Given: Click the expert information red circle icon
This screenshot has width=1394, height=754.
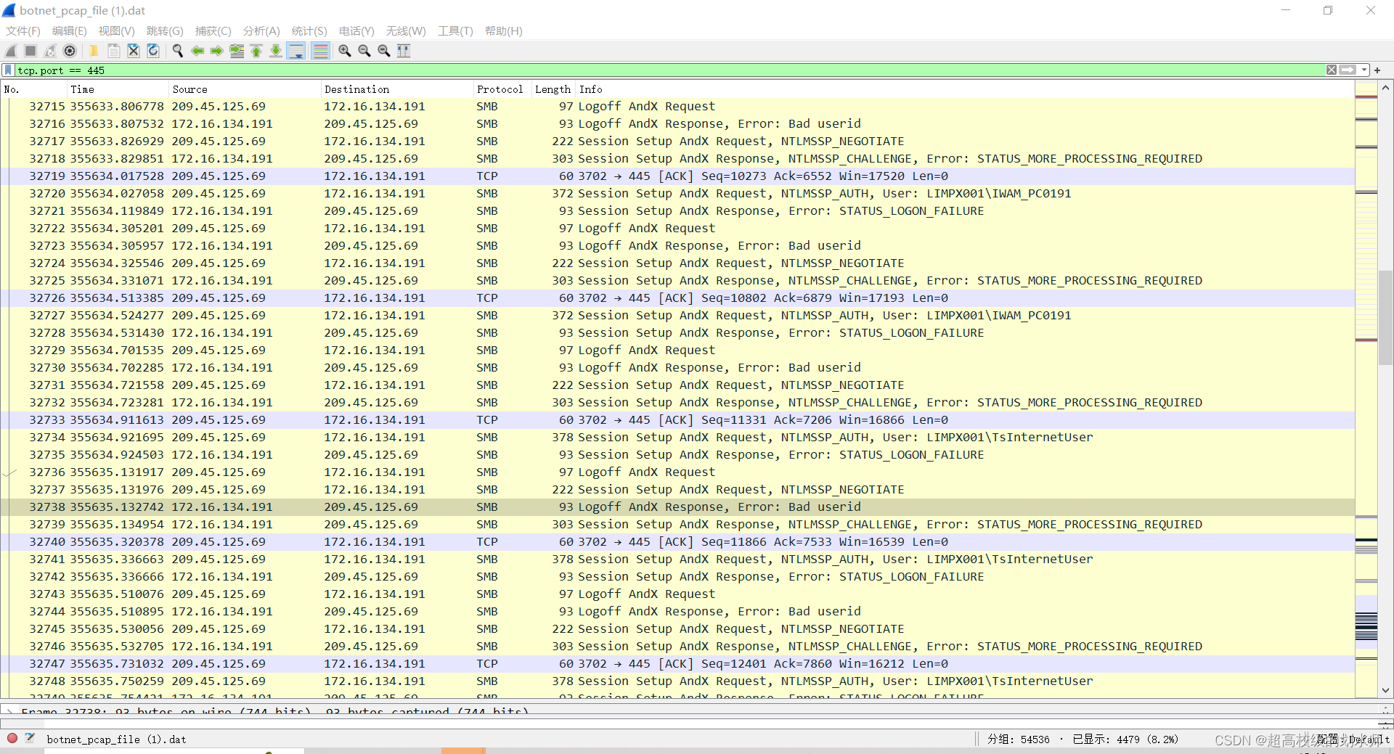Looking at the screenshot, I should tap(12, 738).
